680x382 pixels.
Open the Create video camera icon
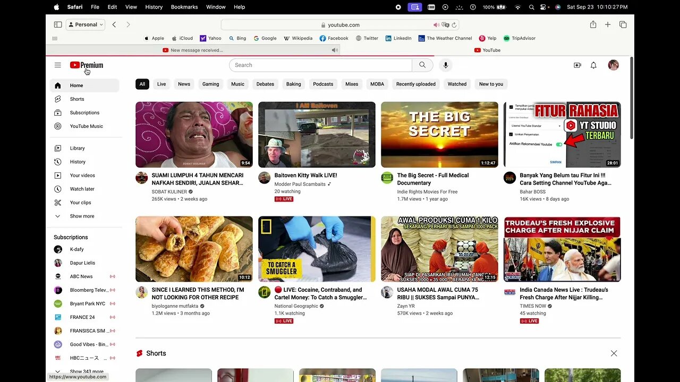point(577,65)
